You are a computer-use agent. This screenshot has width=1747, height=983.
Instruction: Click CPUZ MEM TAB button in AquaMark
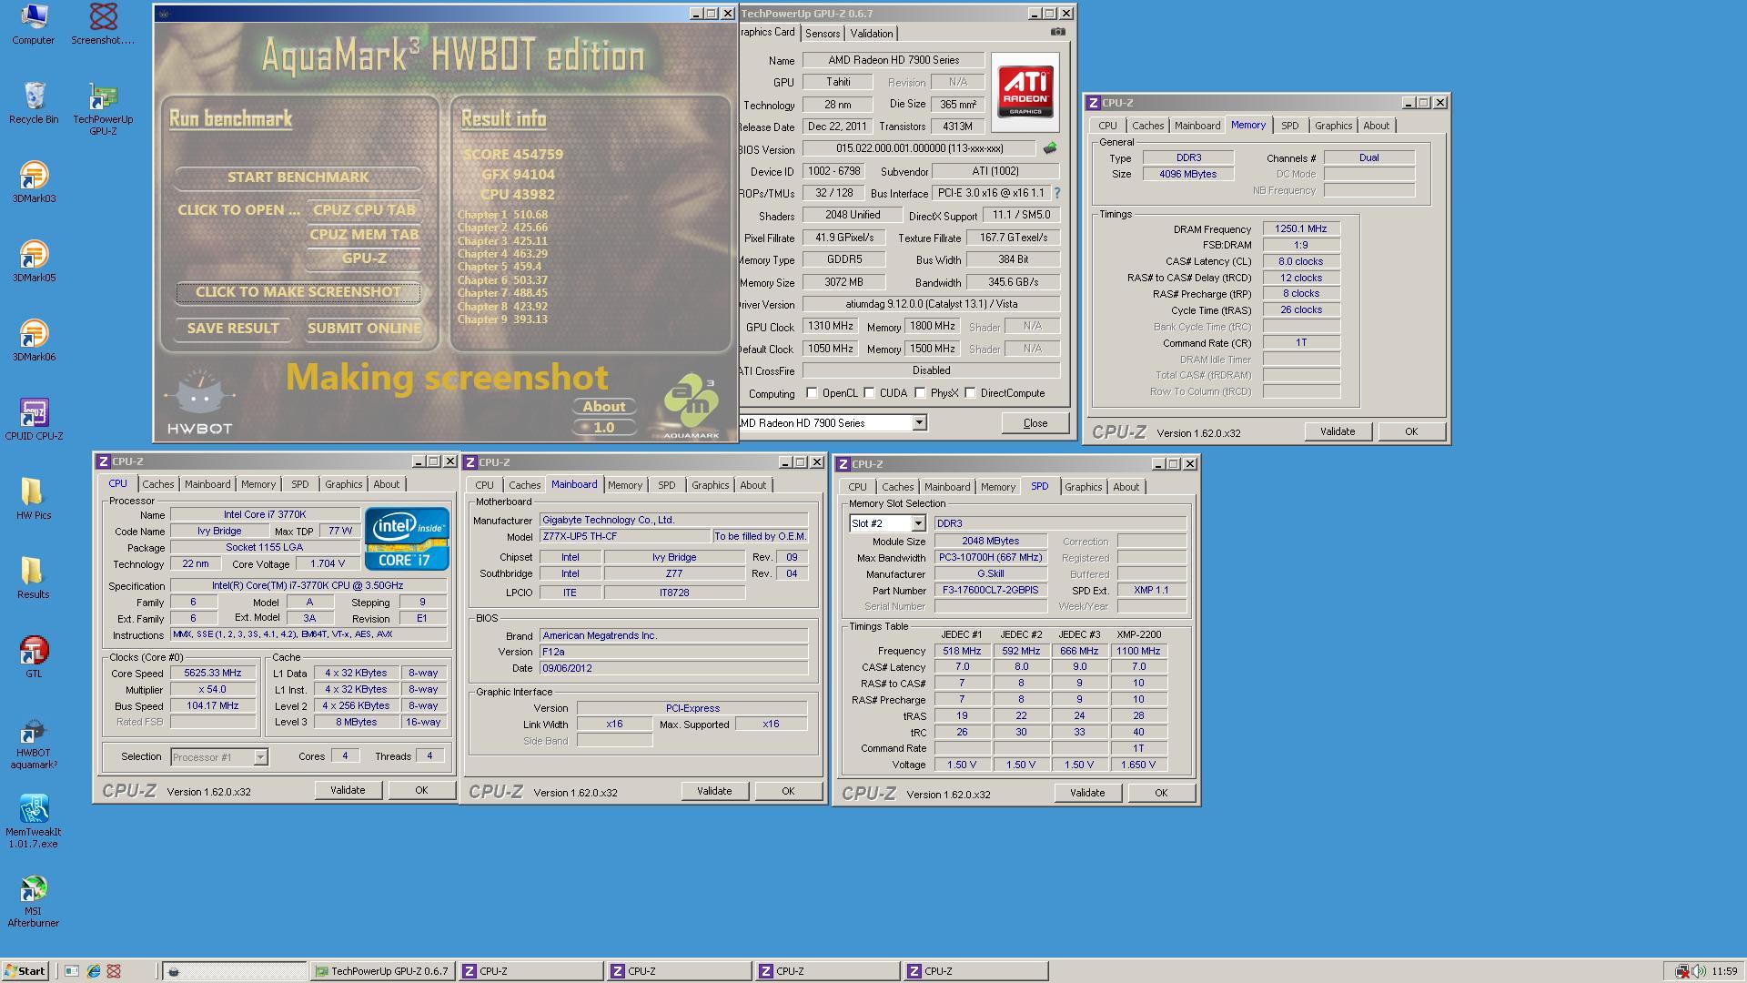(x=364, y=234)
